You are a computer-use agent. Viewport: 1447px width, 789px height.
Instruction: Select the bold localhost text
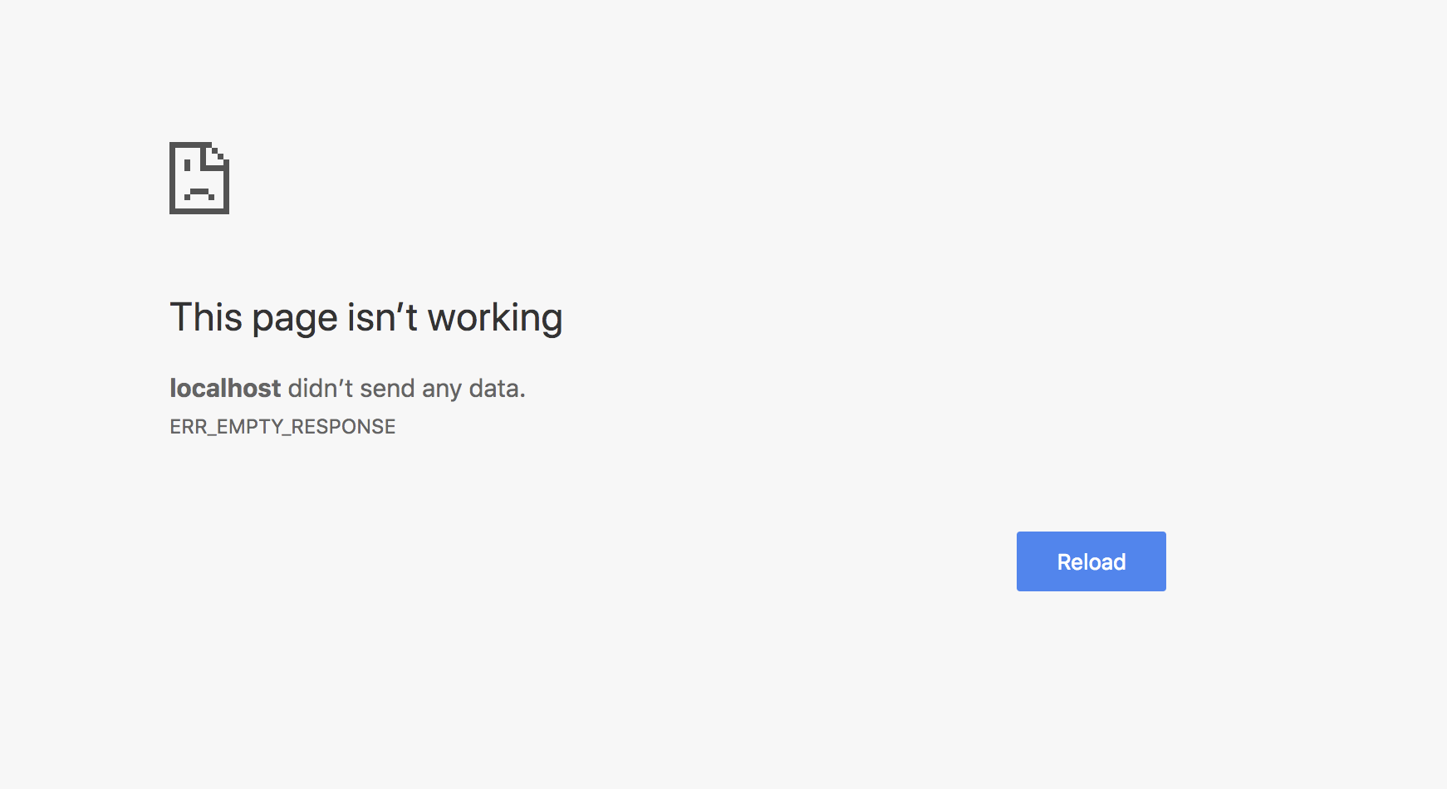point(224,388)
